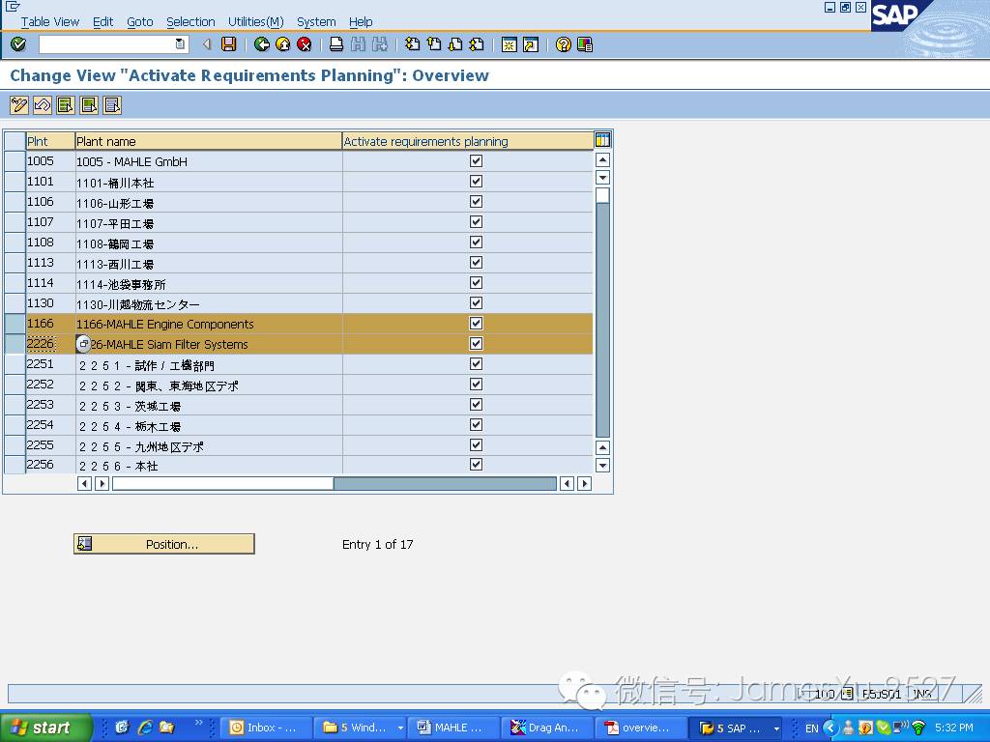The image size is (990, 742).
Task: Click the Next Page icon
Action: click(x=455, y=44)
